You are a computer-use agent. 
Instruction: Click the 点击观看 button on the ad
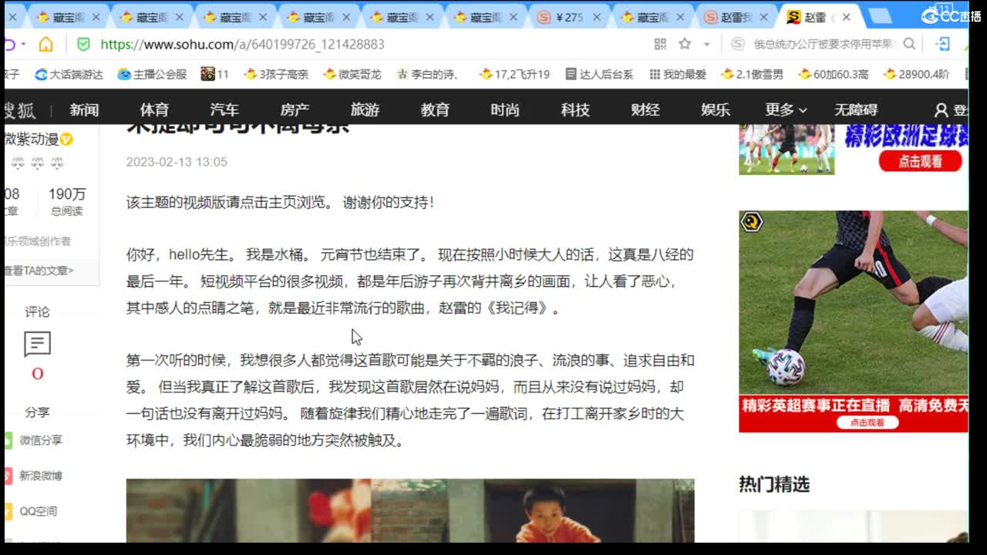tap(920, 161)
